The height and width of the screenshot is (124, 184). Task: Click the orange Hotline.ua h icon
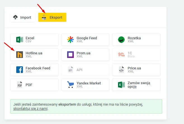coord(20,55)
